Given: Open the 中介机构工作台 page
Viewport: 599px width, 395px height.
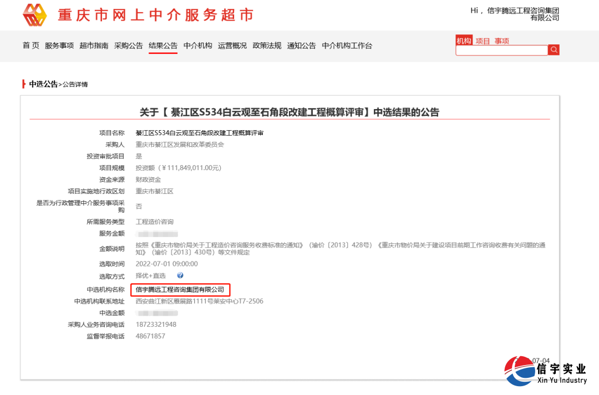Looking at the screenshot, I should tap(347, 46).
